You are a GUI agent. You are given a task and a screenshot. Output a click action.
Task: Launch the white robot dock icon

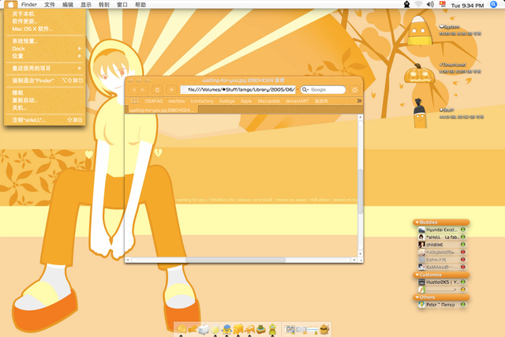point(204,329)
